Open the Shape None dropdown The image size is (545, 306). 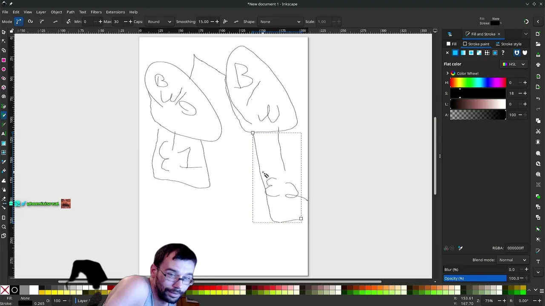[280, 22]
